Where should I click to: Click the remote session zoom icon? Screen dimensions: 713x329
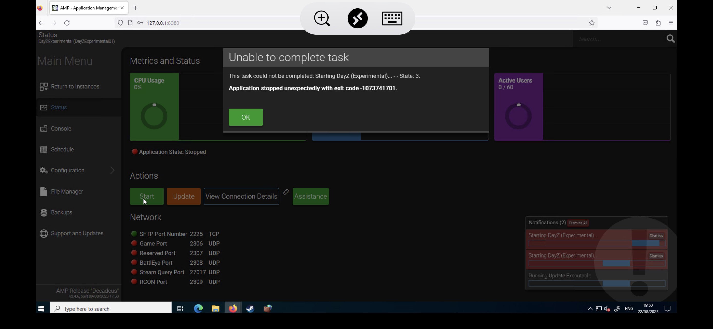pyautogui.click(x=322, y=18)
